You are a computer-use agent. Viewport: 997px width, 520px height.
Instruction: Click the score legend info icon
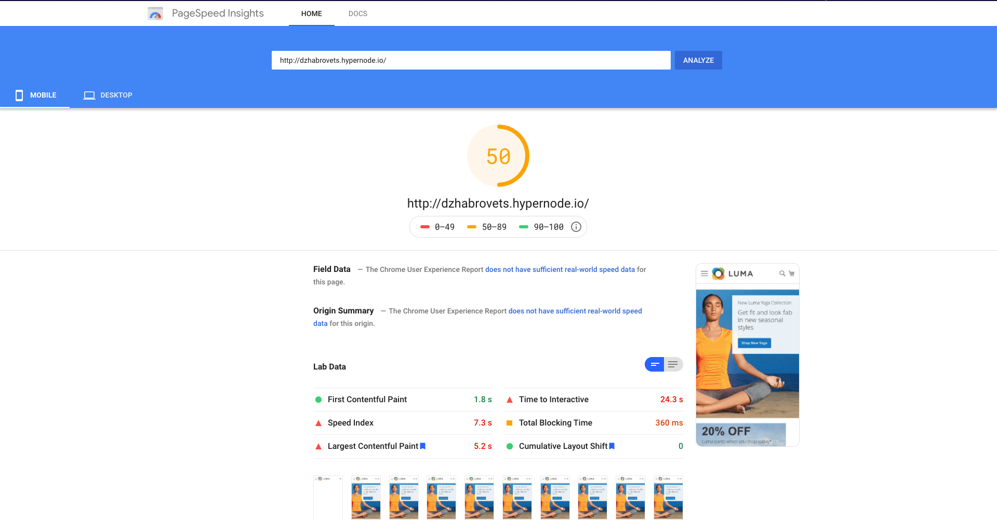[x=576, y=227]
